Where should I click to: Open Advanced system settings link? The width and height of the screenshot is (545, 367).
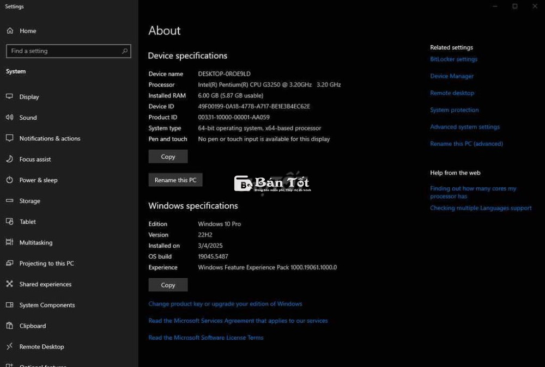[x=465, y=127]
